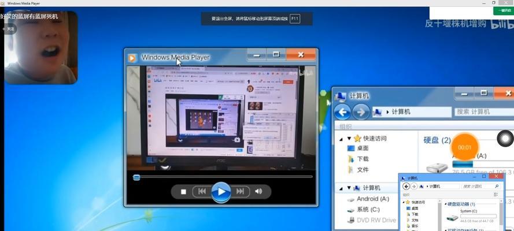The width and height of the screenshot is (514, 231).
Task: Click the Windows Media Player title text
Action: [175, 57]
